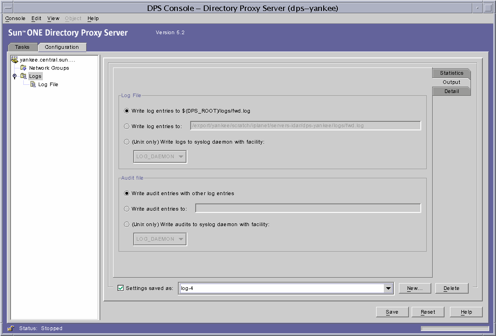Viewport: 496px width, 336px height.
Task: Click the disabled Object menu
Action: [x=73, y=18]
